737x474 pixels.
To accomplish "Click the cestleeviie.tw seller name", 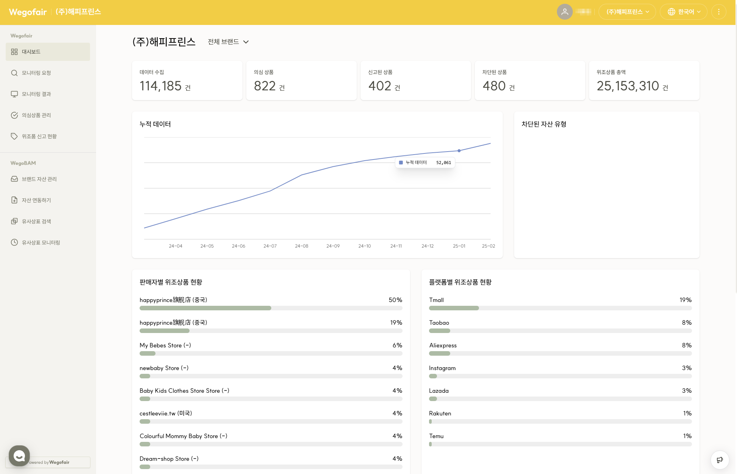I will [x=166, y=414].
